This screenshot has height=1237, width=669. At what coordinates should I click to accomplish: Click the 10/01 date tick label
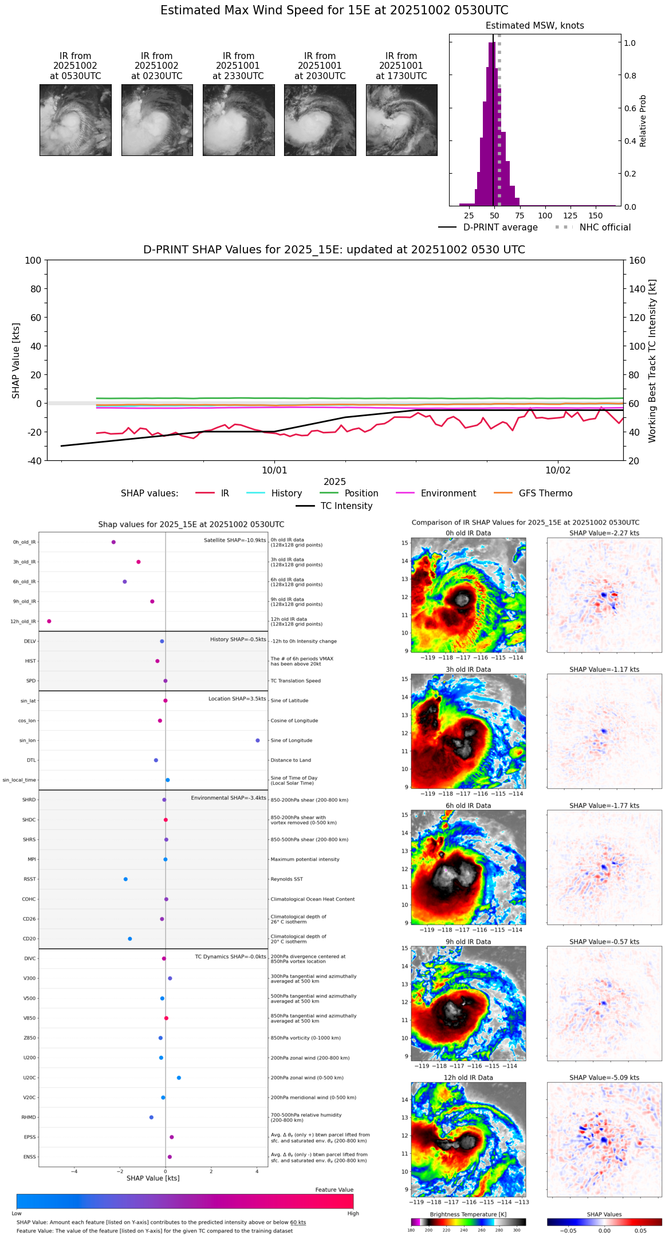tap(274, 471)
